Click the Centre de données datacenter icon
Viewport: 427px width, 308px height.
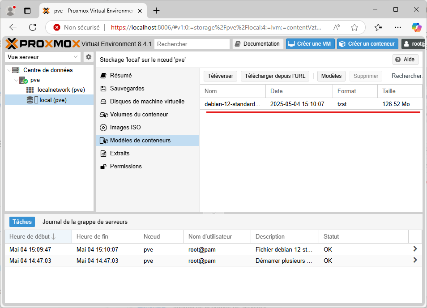[x=16, y=70]
